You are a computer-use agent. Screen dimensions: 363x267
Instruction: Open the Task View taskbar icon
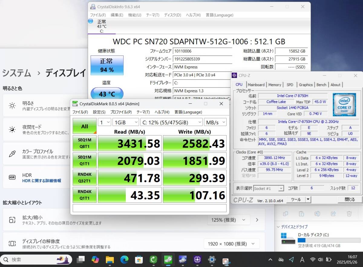click(80, 259)
